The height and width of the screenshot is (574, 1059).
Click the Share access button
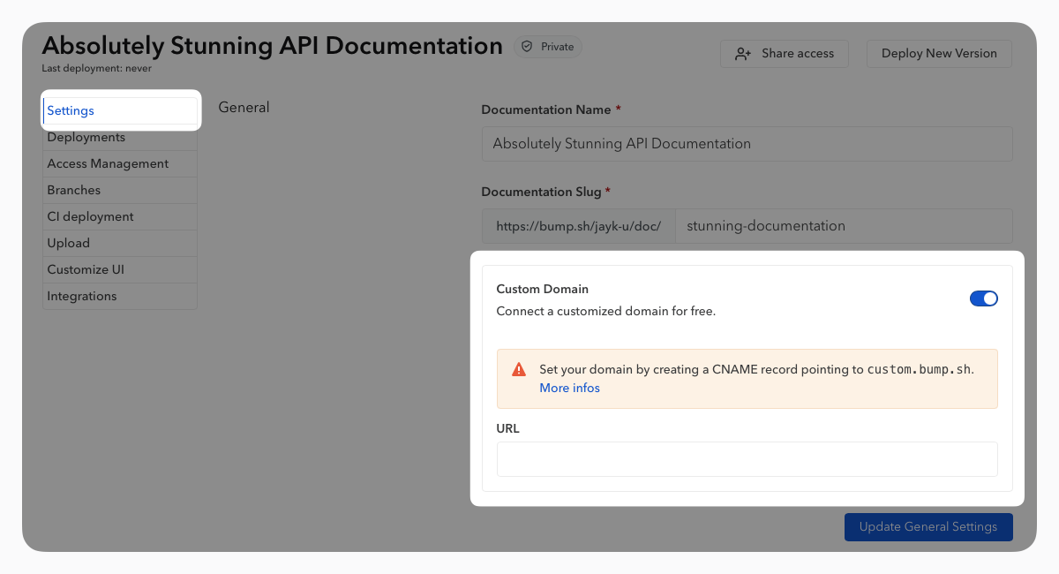(x=784, y=54)
